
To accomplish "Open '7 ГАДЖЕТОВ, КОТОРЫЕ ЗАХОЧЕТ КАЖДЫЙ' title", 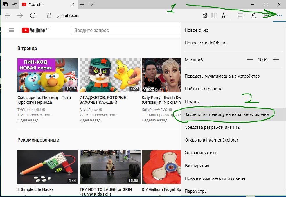I will (103, 100).
